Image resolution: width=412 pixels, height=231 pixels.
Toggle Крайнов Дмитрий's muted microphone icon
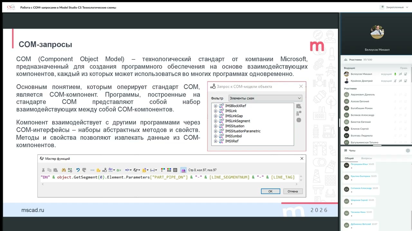(x=395, y=81)
